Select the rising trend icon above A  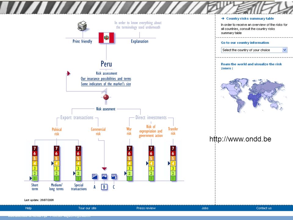tap(95, 176)
